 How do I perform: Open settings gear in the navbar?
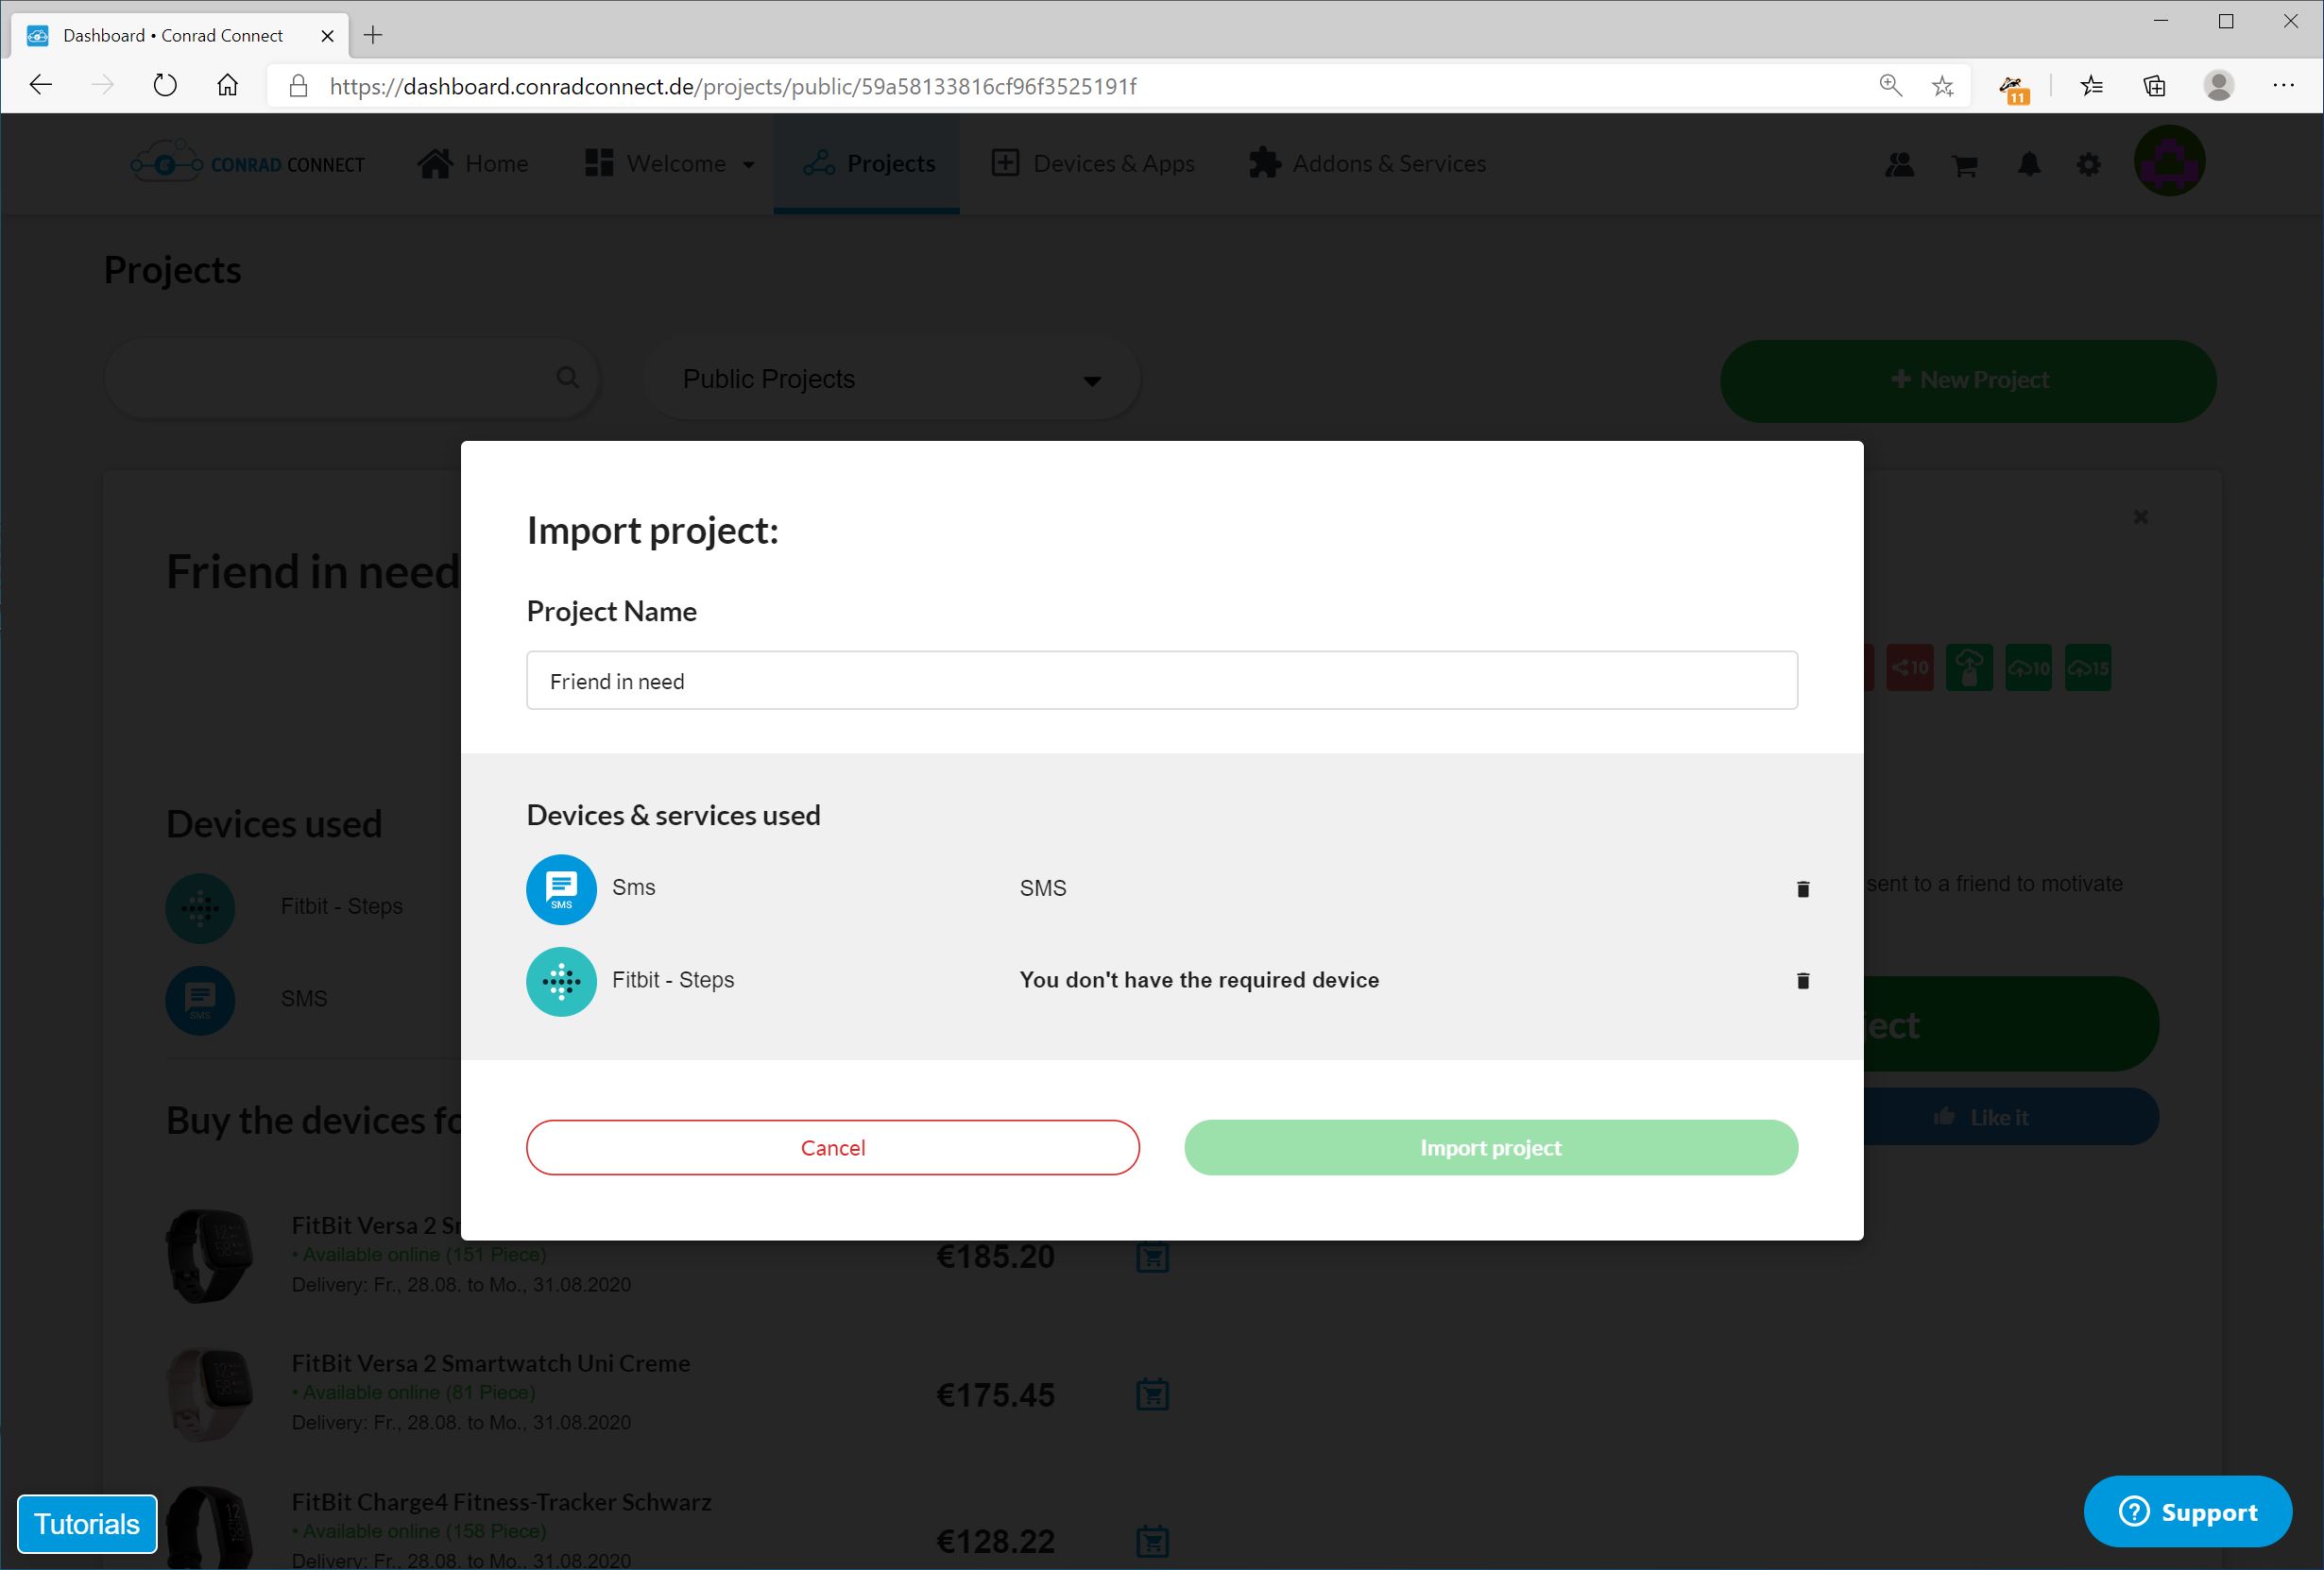click(x=2089, y=165)
